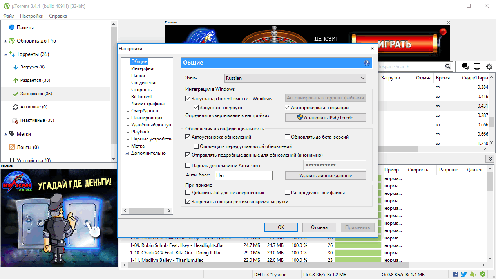Enable Оповещать перед установкой обновлений
This screenshot has height=279, width=496.
click(196, 146)
